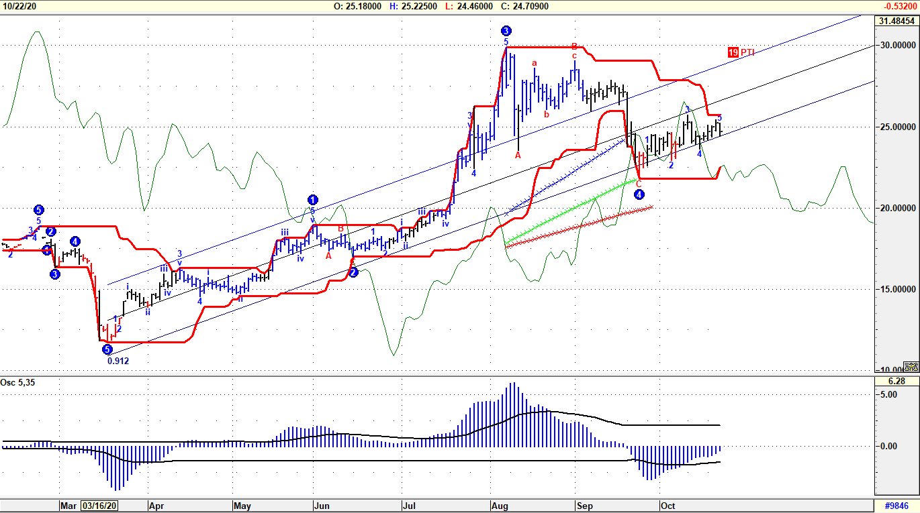Click the -0.53200 change value
The width and height of the screenshot is (920, 513).
pos(899,6)
